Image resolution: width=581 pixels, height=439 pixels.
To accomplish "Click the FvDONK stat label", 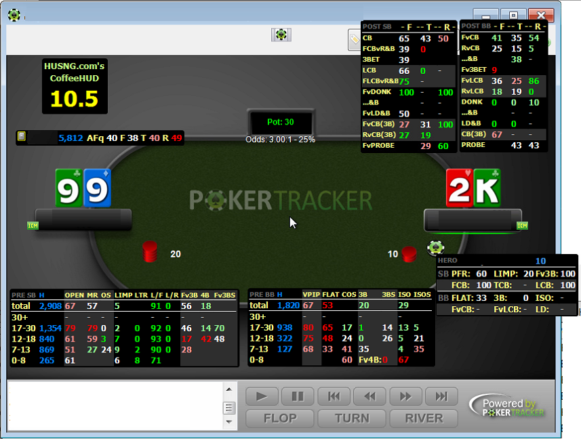I will pos(377,92).
